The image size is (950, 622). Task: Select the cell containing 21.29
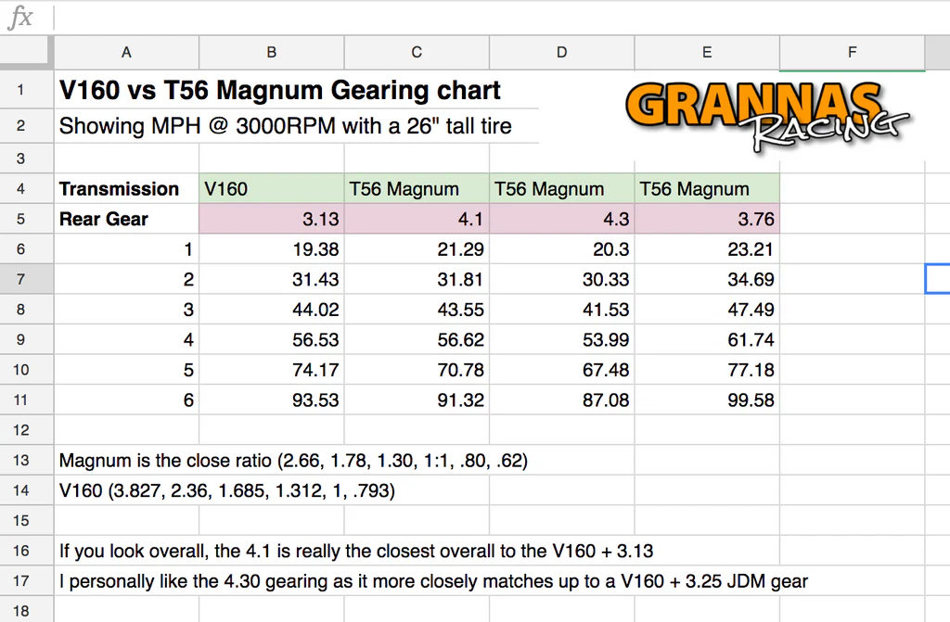[x=417, y=249]
